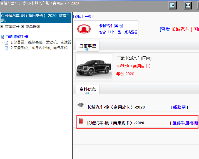
Task: Open 2.底盘系统、车身内外饰、电气系统 tree item
Action: 39,48
